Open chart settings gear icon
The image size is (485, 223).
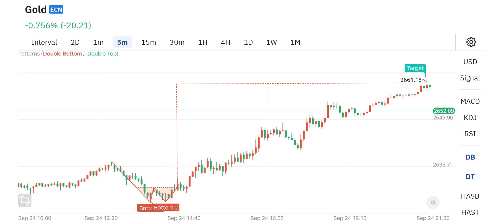[471, 42]
